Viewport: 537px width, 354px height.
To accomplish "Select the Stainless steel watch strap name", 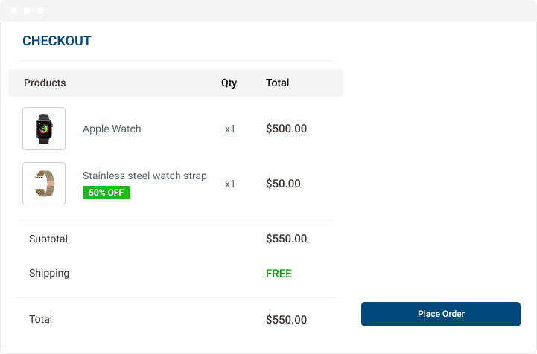I will click(144, 176).
